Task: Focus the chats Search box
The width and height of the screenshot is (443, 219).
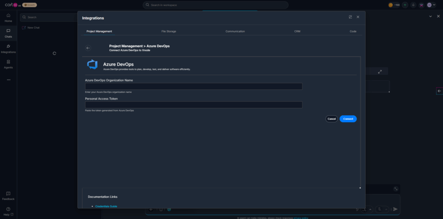Action: pyautogui.click(x=48, y=17)
